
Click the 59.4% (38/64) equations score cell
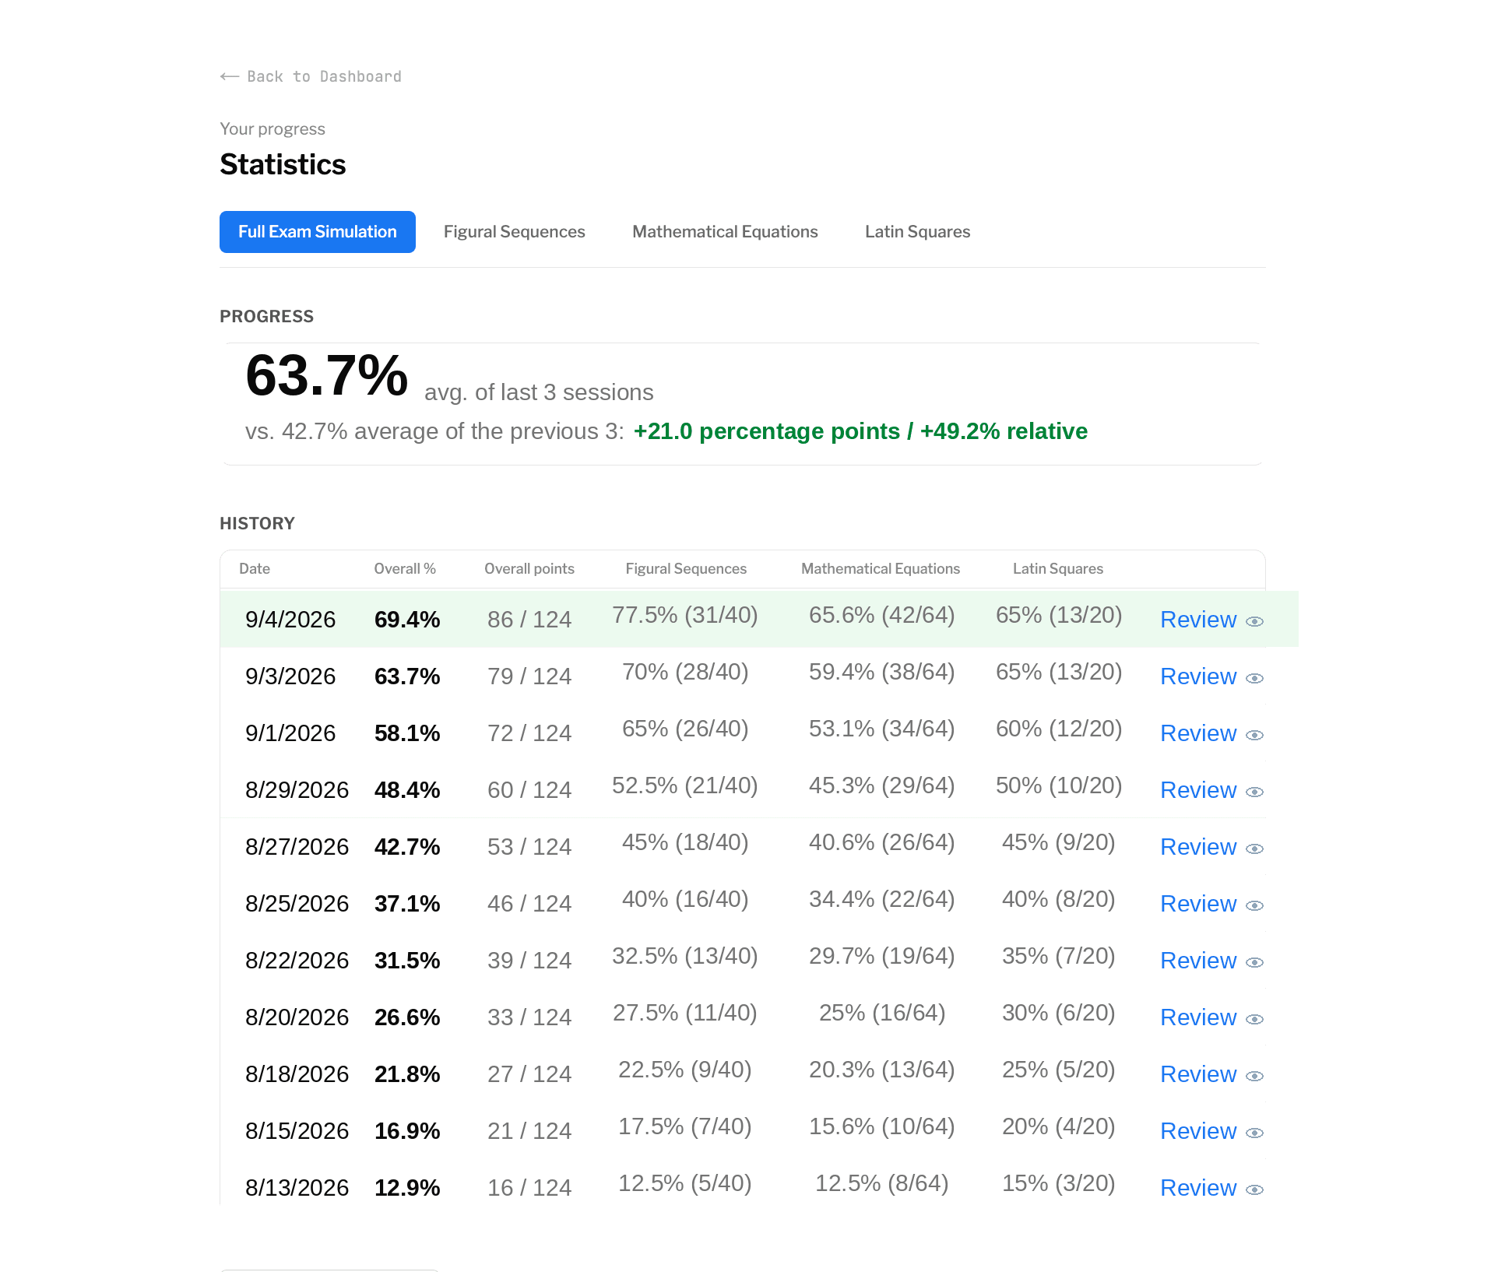coord(882,672)
